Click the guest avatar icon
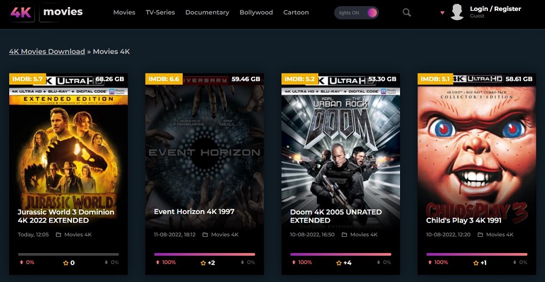 457,12
